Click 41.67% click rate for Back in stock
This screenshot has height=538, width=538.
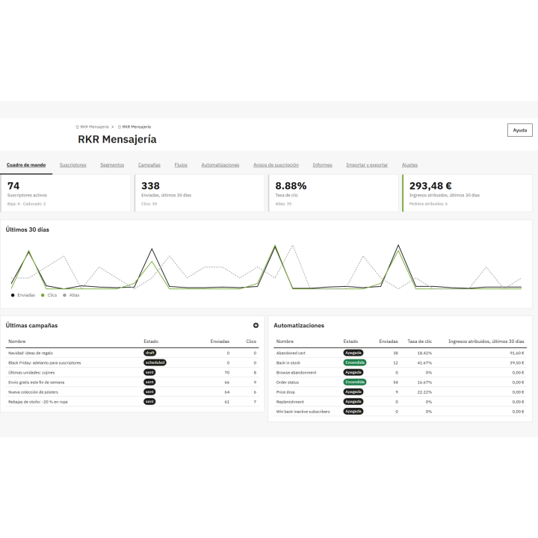click(x=424, y=362)
